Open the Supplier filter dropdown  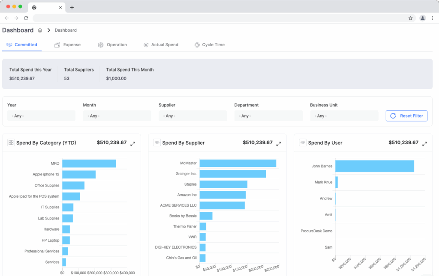pyautogui.click(x=192, y=116)
